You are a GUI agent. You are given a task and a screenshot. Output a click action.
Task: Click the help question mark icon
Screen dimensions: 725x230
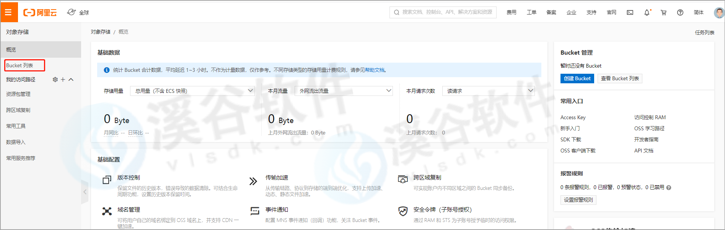[680, 13]
